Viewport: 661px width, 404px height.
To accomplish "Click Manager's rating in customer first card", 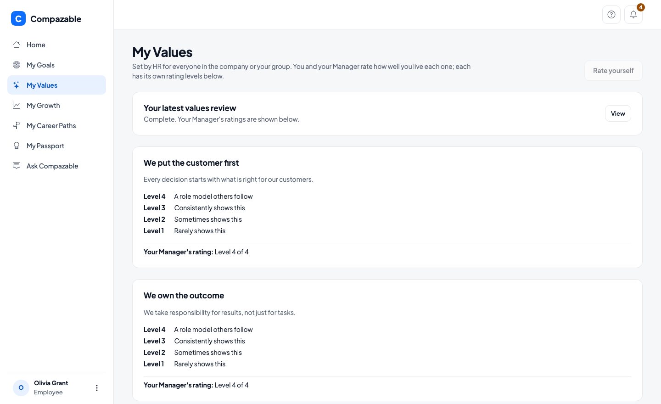I will point(196,252).
